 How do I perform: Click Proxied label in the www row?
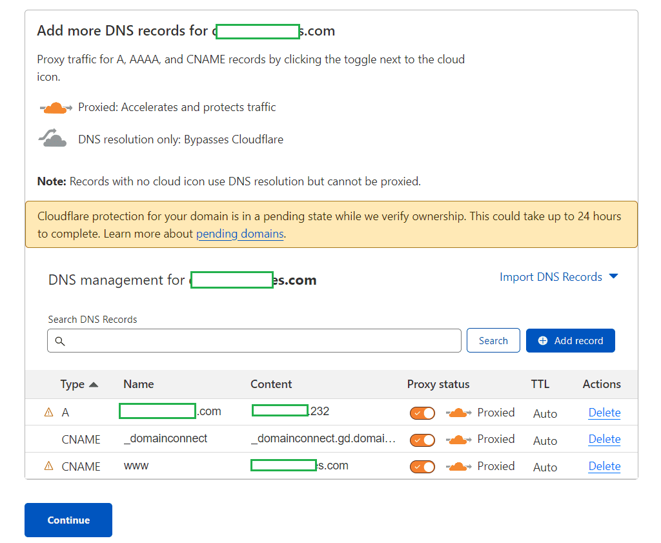(496, 466)
